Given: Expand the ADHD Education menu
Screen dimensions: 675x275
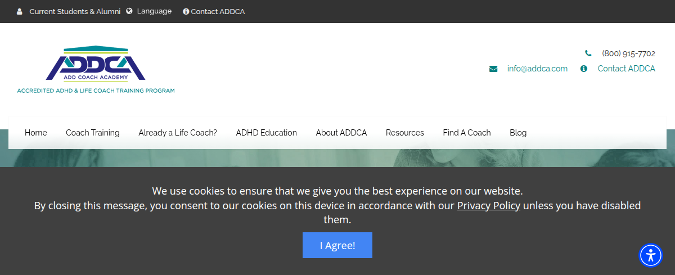Looking at the screenshot, I should click(266, 133).
